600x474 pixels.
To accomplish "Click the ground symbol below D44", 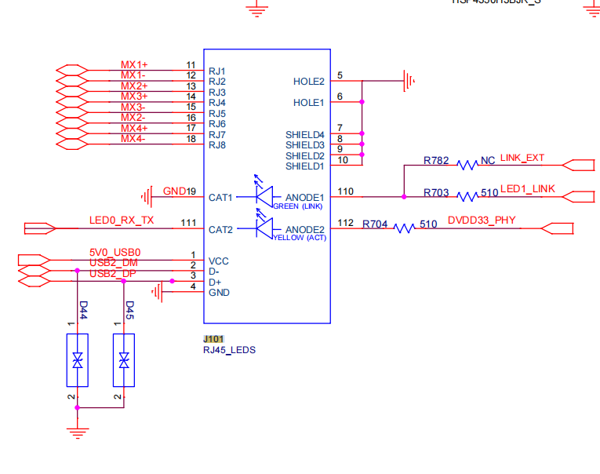I will (78, 432).
